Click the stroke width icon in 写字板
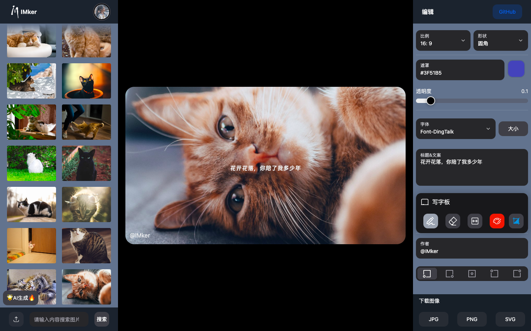This screenshot has height=331, width=531. [x=475, y=221]
